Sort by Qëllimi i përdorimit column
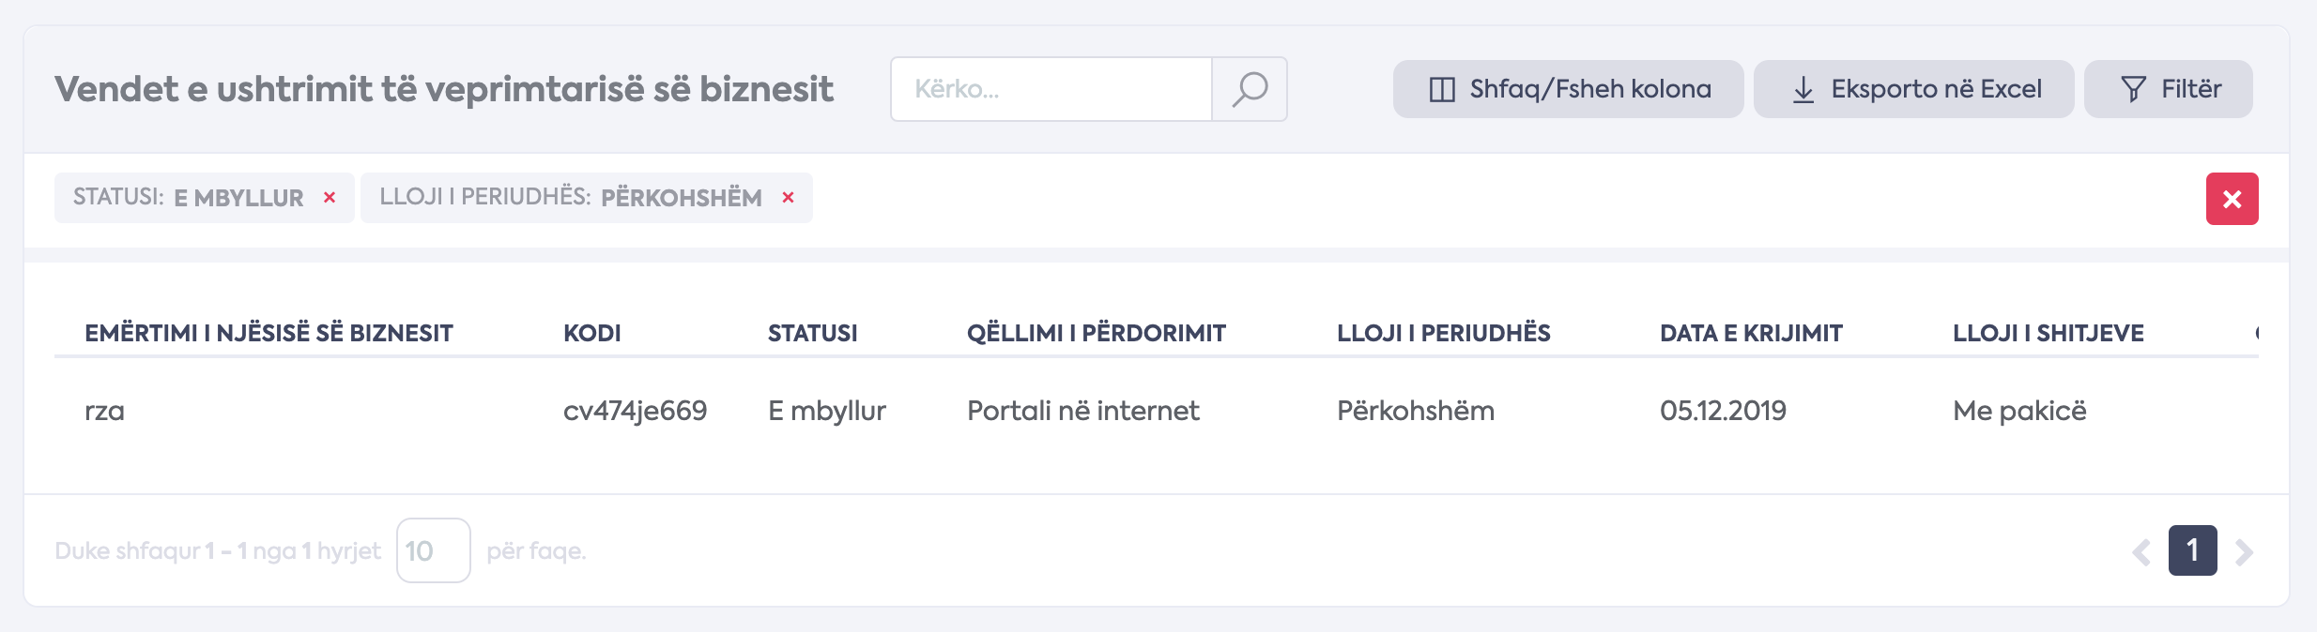This screenshot has width=2317, height=632. click(x=1096, y=333)
